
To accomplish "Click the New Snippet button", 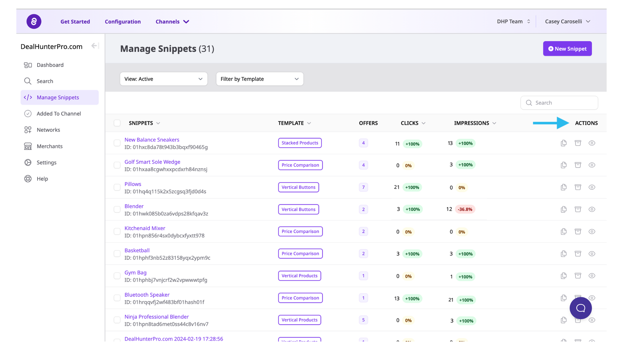I will (567, 49).
